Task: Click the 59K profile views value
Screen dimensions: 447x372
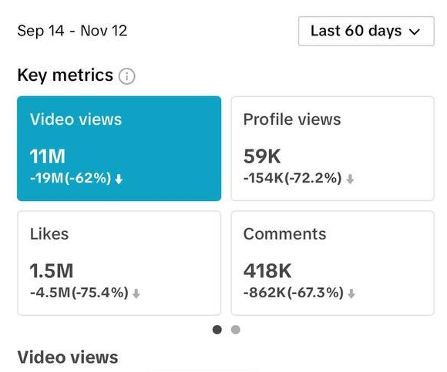Action: 262,156
